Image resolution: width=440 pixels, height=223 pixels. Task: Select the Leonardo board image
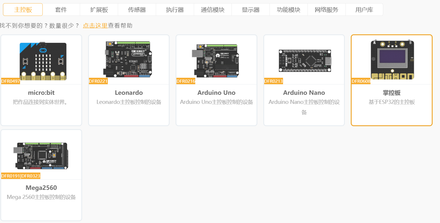tap(129, 59)
